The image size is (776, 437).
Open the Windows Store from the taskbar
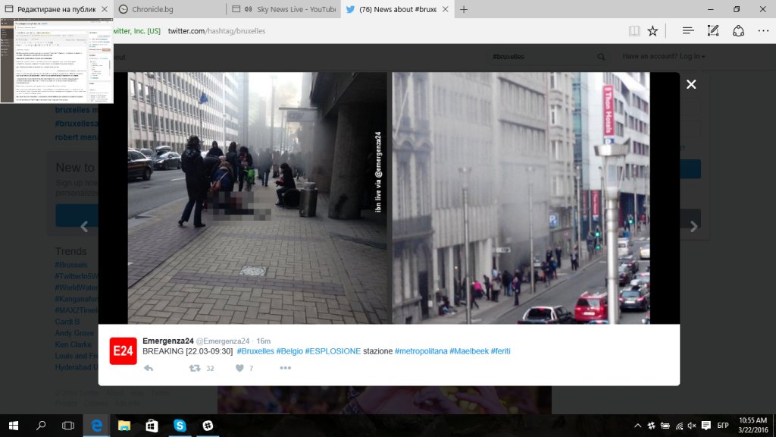pos(152,426)
